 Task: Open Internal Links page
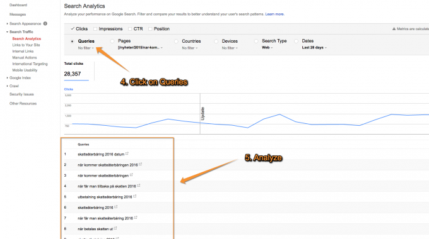click(23, 52)
